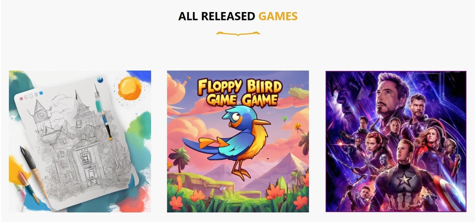Click the small blue dot above sketchbook

[x=100, y=80]
